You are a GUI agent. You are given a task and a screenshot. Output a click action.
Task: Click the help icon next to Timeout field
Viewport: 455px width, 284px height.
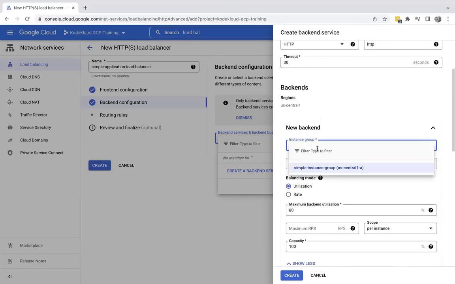pyautogui.click(x=436, y=62)
